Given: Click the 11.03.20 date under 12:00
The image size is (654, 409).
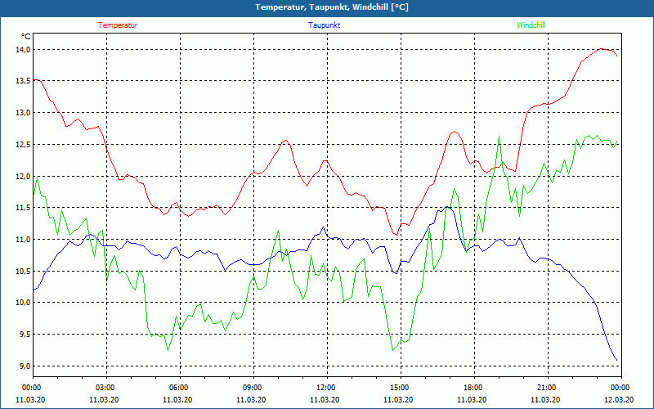Looking at the screenshot, I should coord(325,399).
